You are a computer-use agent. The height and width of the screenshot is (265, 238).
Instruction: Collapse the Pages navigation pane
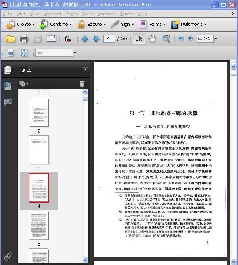coord(85,70)
